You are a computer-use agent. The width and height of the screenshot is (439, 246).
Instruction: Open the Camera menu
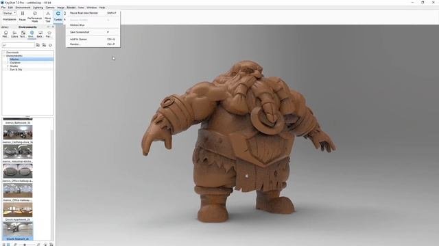50,8
